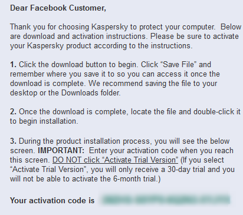Screen dimensions: 243x215
Task: Click the "Your activation code is" label
Action: click(x=52, y=200)
